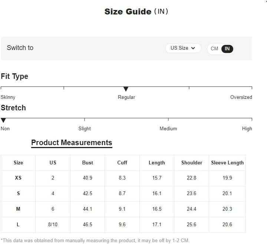Image resolution: width=267 pixels, height=244 pixels.
Task: Click the High stretch label
Action: point(247,128)
